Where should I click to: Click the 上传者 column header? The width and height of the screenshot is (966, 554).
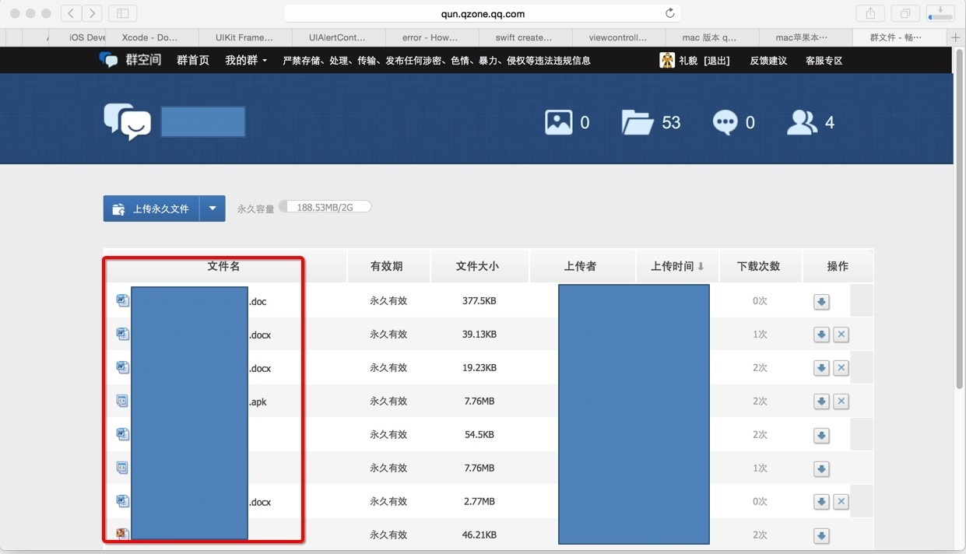(581, 266)
